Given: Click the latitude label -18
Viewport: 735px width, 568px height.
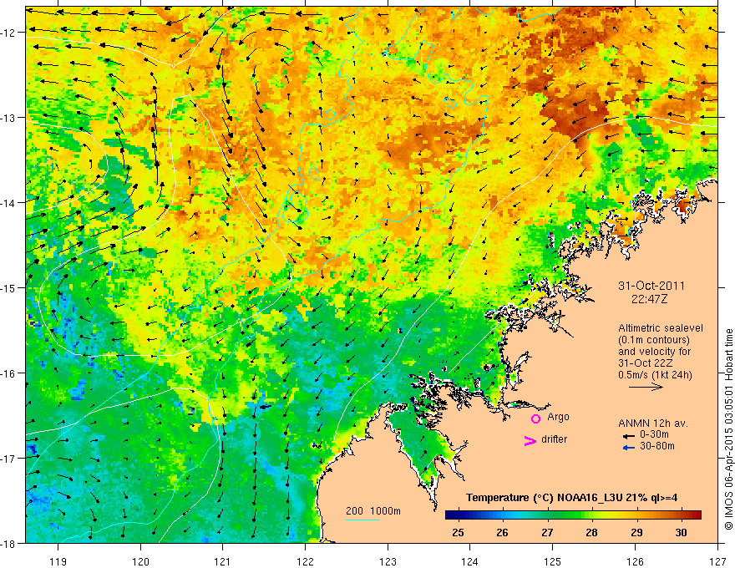Looking at the screenshot, I should [x=8, y=543].
